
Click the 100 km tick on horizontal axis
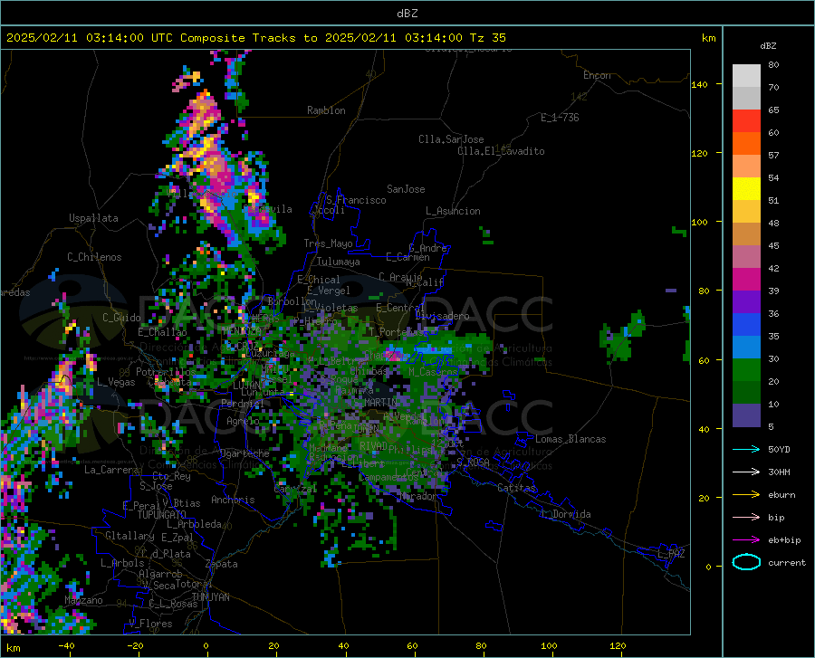[x=549, y=646]
